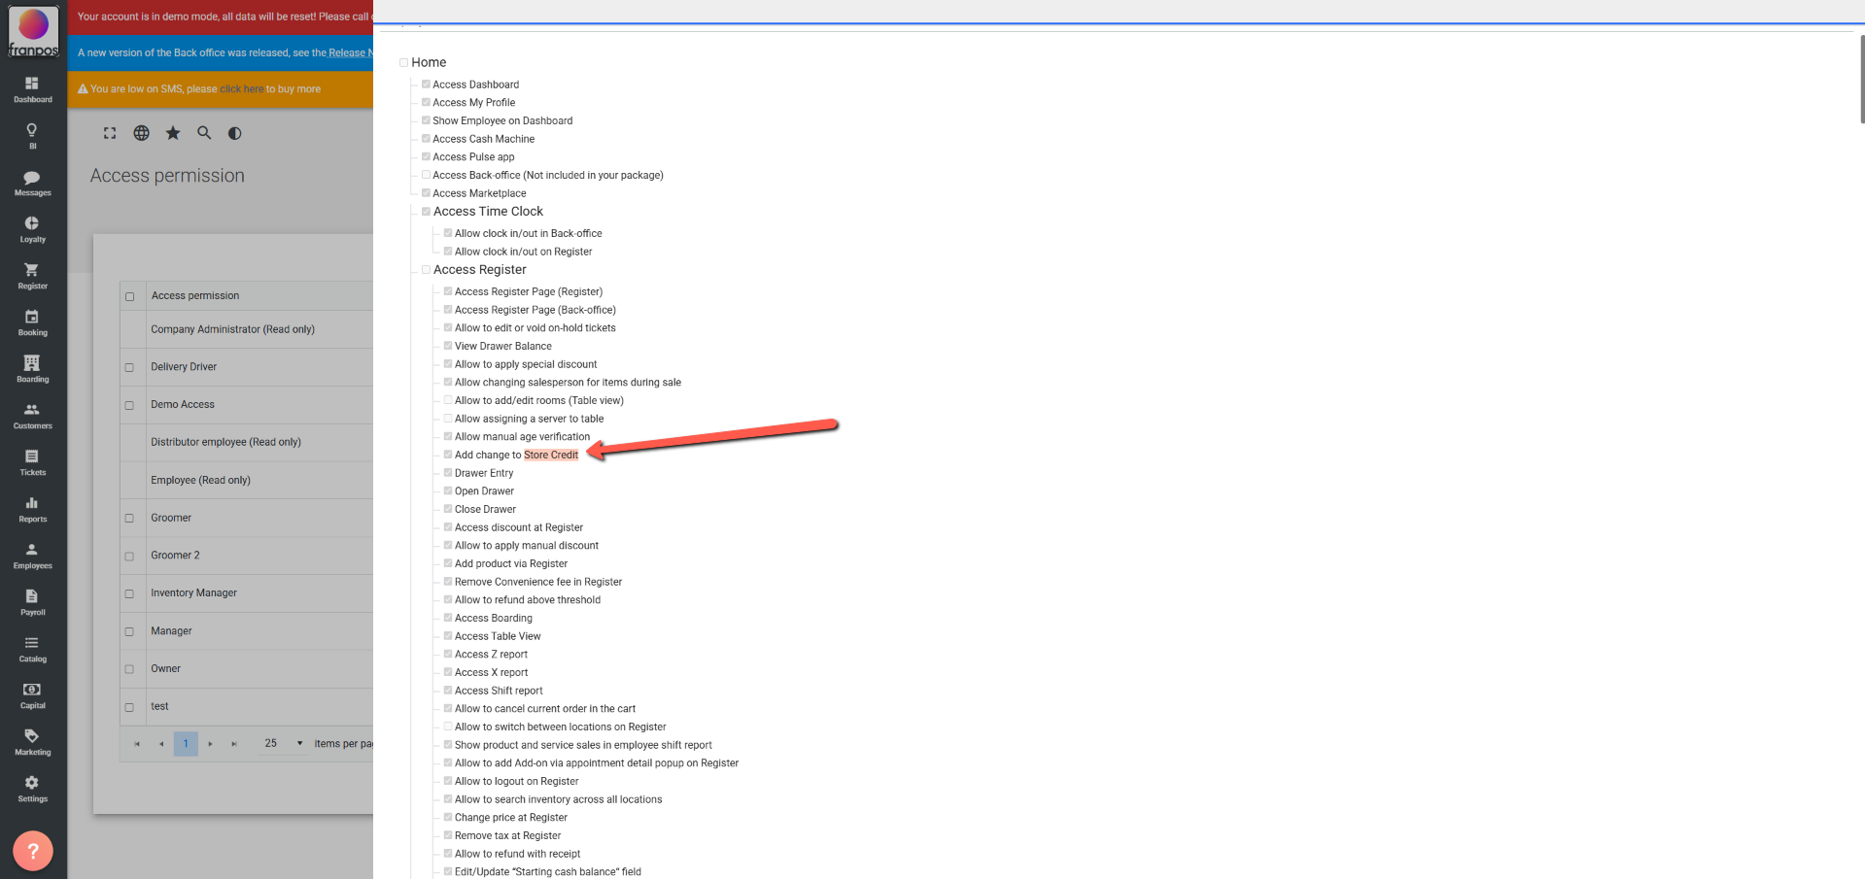Open Loyalty from the sidebar

[x=32, y=229]
